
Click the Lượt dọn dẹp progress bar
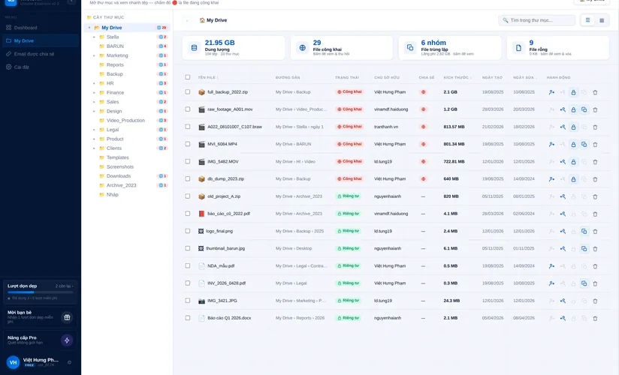coord(41,292)
